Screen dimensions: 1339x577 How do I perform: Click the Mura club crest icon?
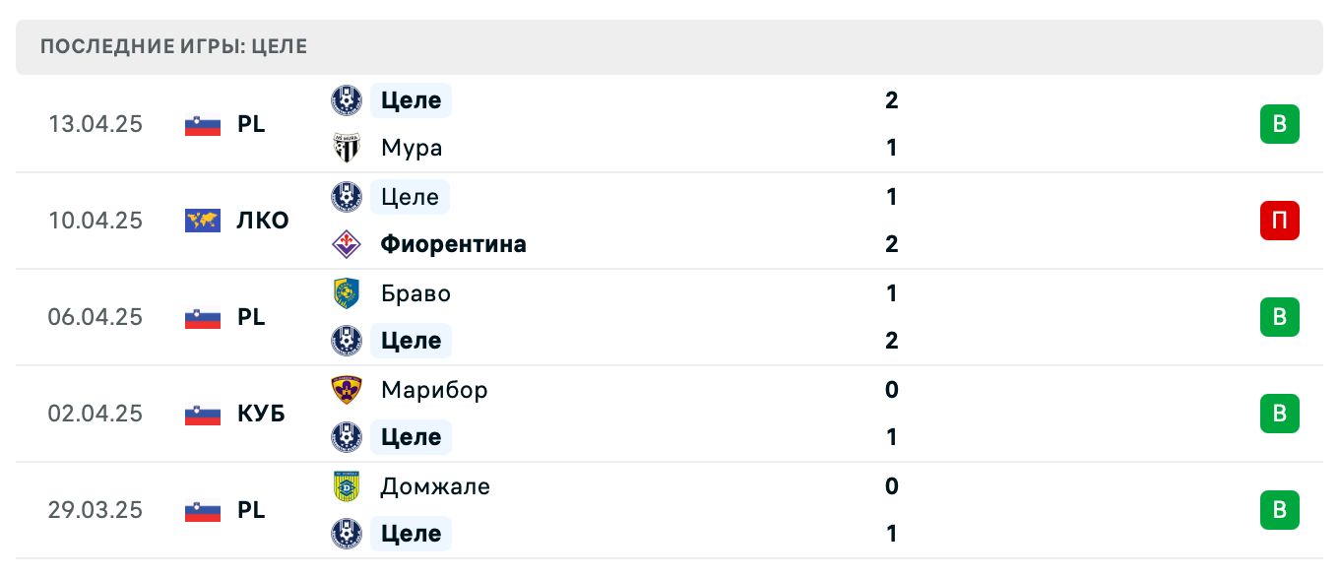coord(347,148)
